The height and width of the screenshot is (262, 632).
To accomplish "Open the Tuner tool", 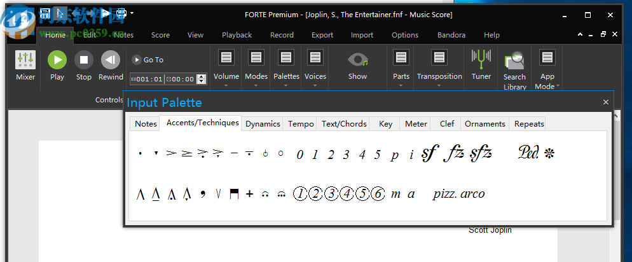I will (481, 64).
